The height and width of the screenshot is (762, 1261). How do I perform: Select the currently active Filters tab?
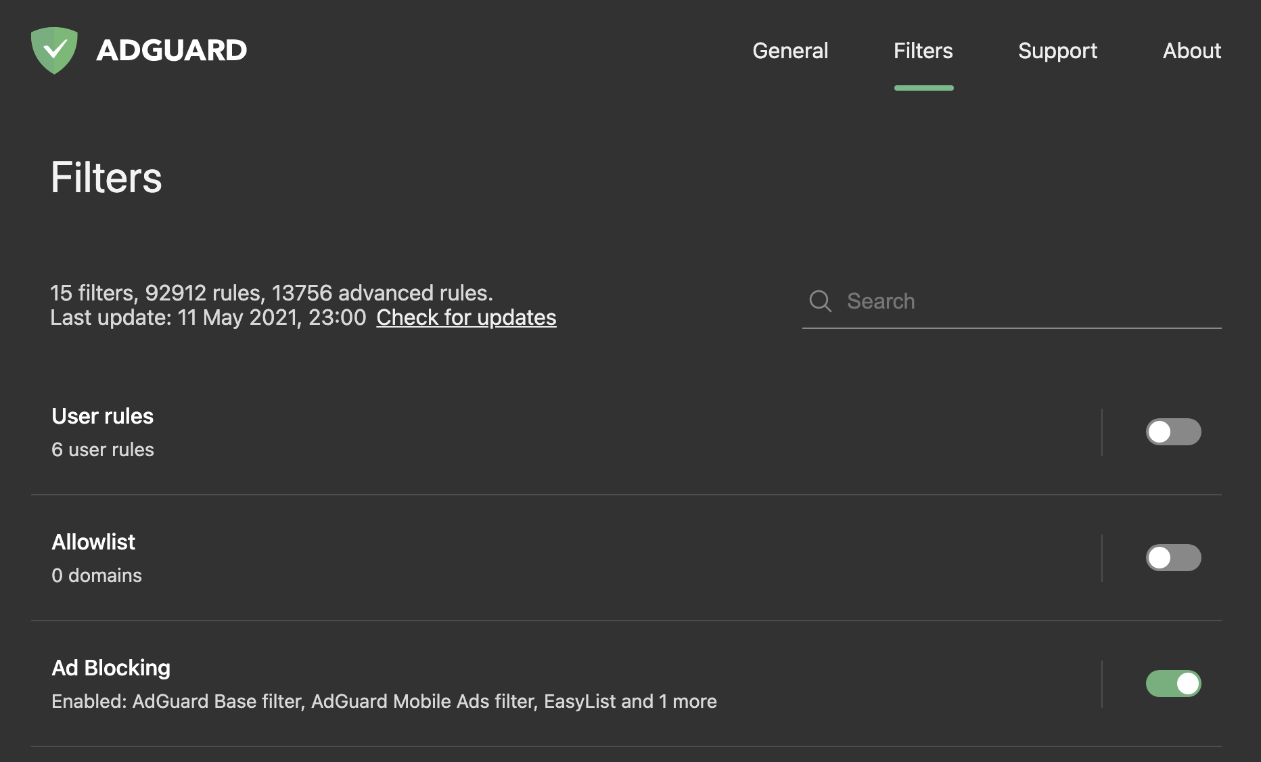[923, 51]
